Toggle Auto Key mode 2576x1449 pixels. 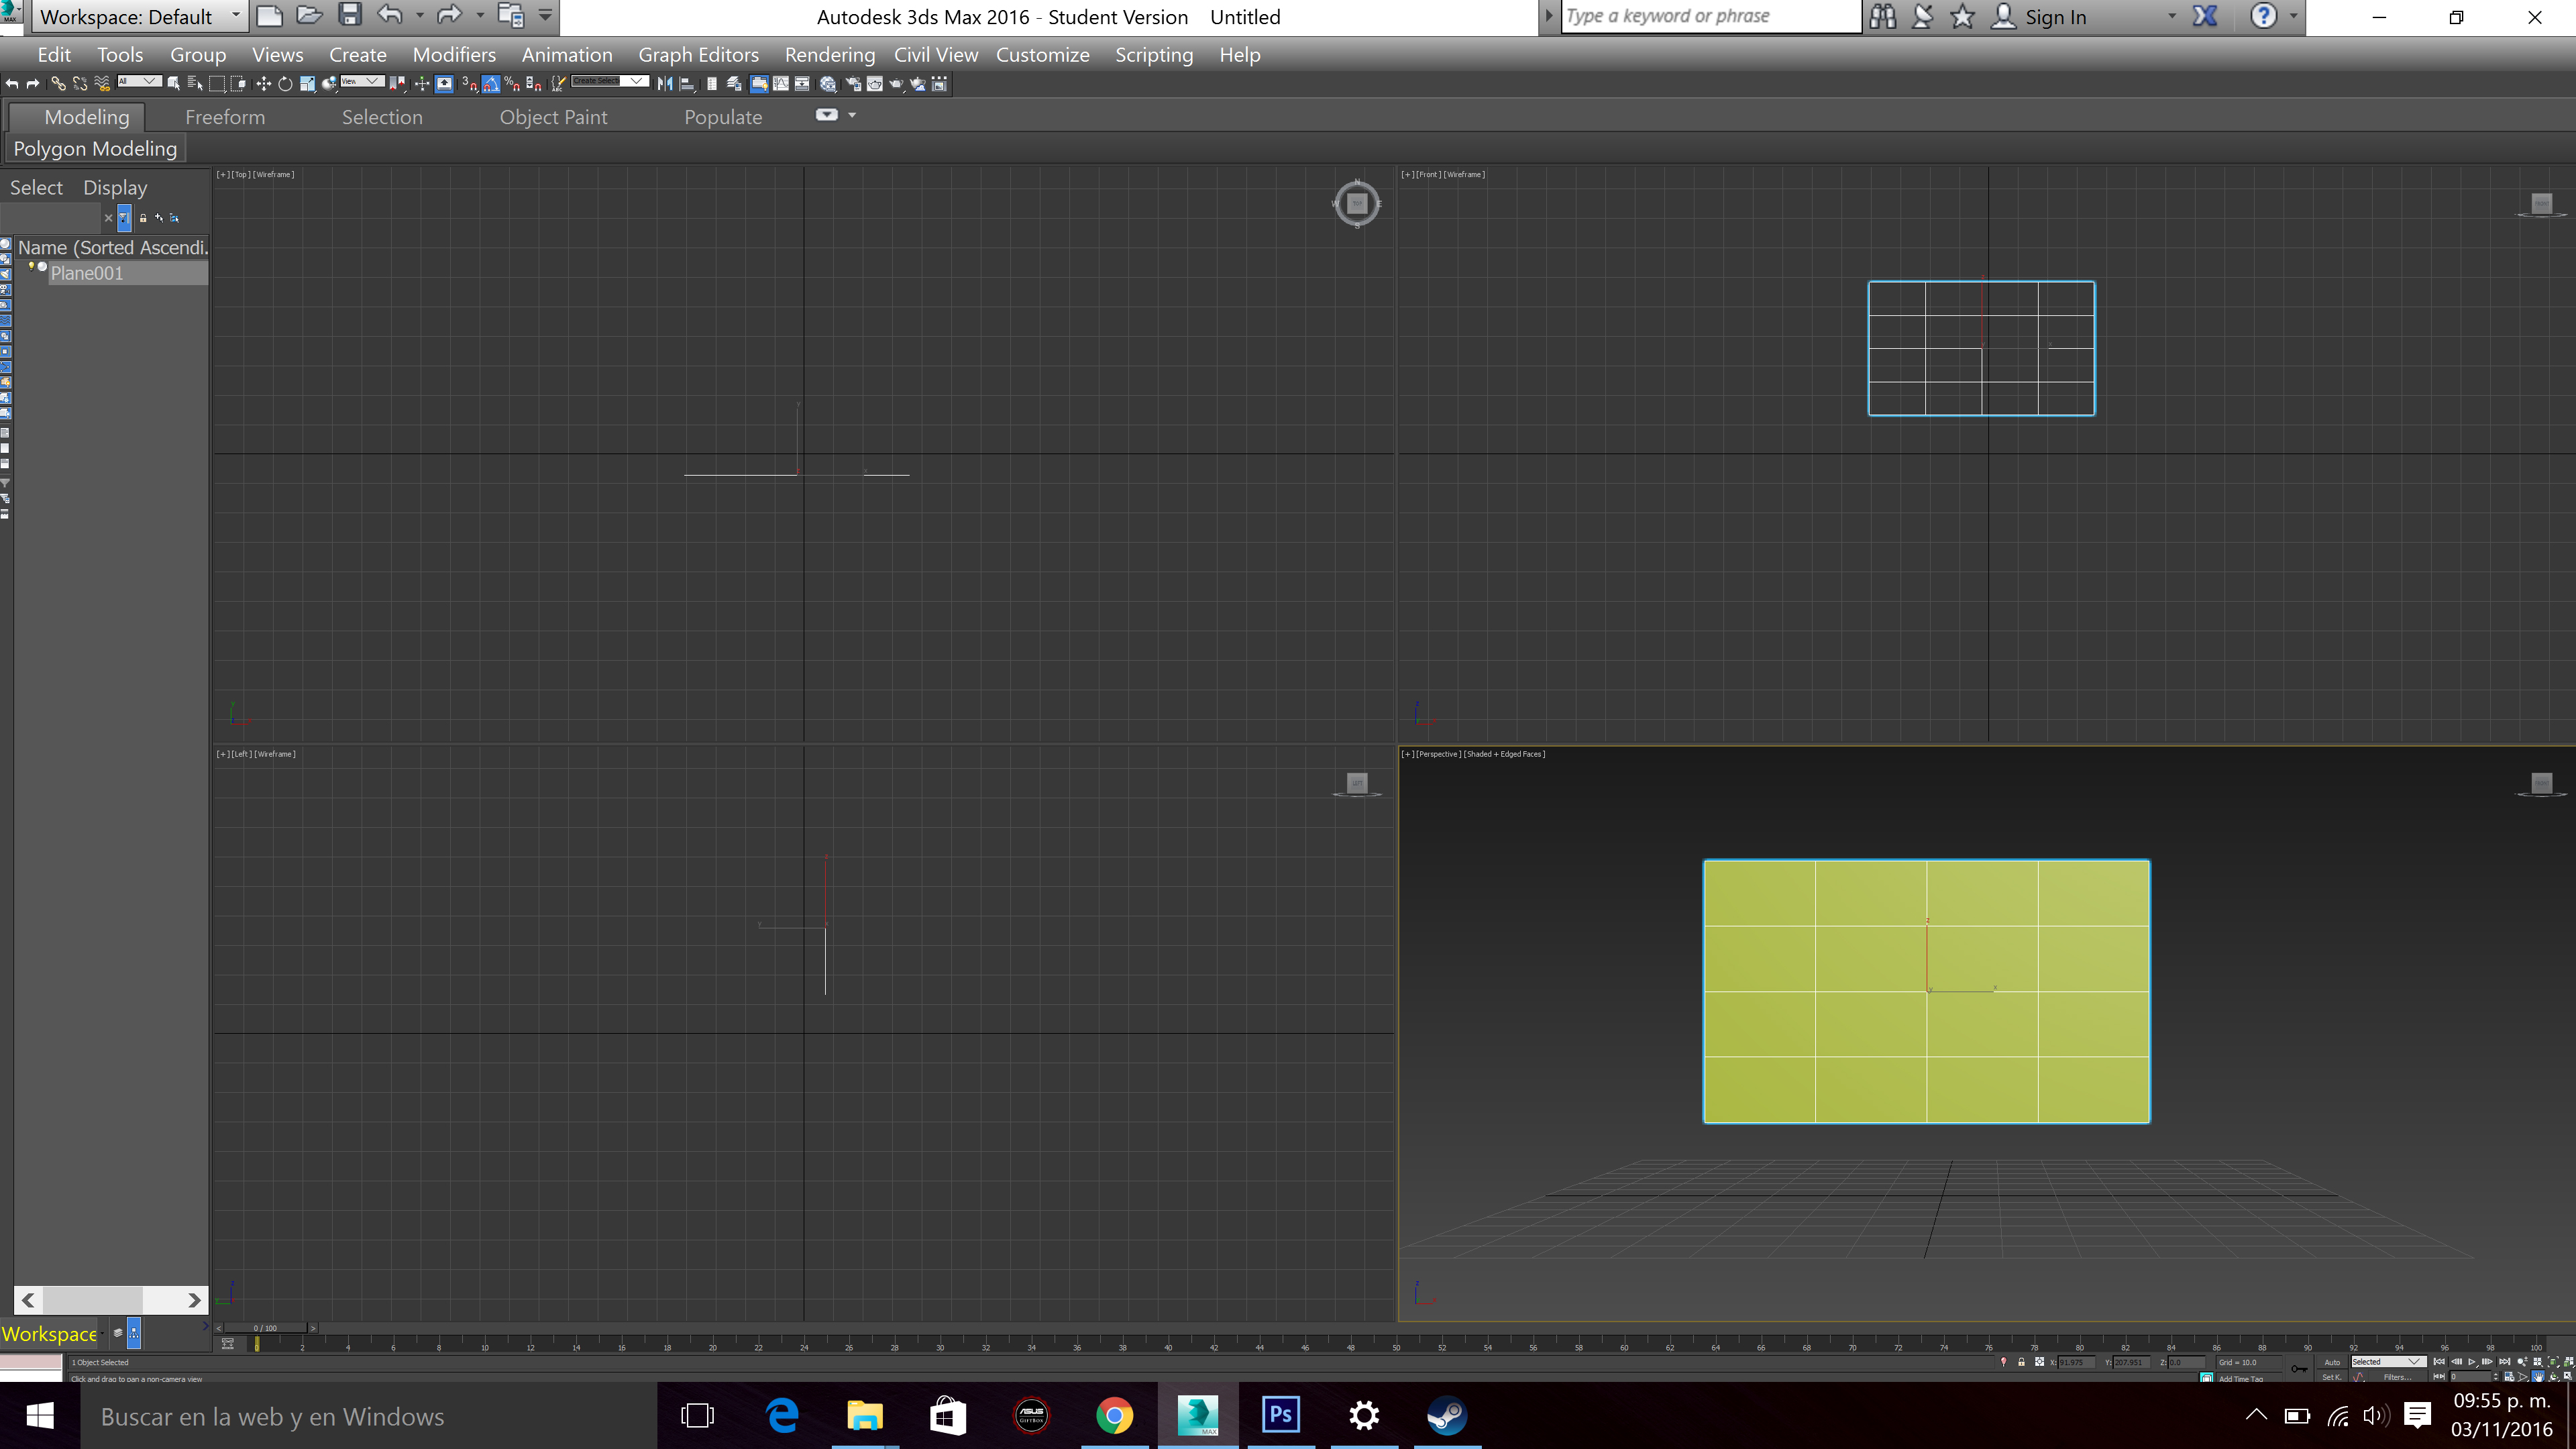2332,1362
